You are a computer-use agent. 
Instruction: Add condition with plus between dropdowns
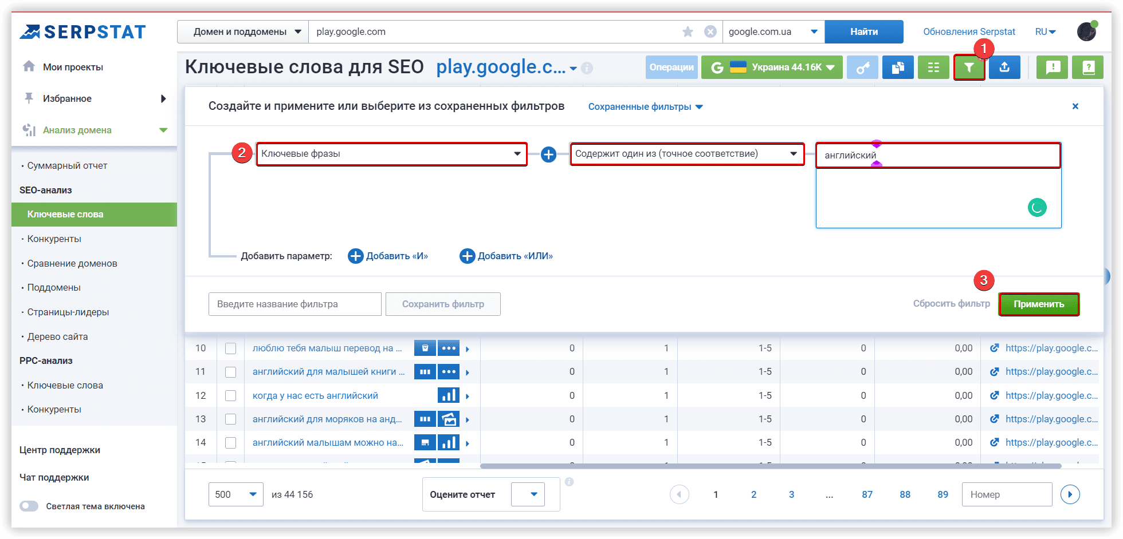pos(548,154)
